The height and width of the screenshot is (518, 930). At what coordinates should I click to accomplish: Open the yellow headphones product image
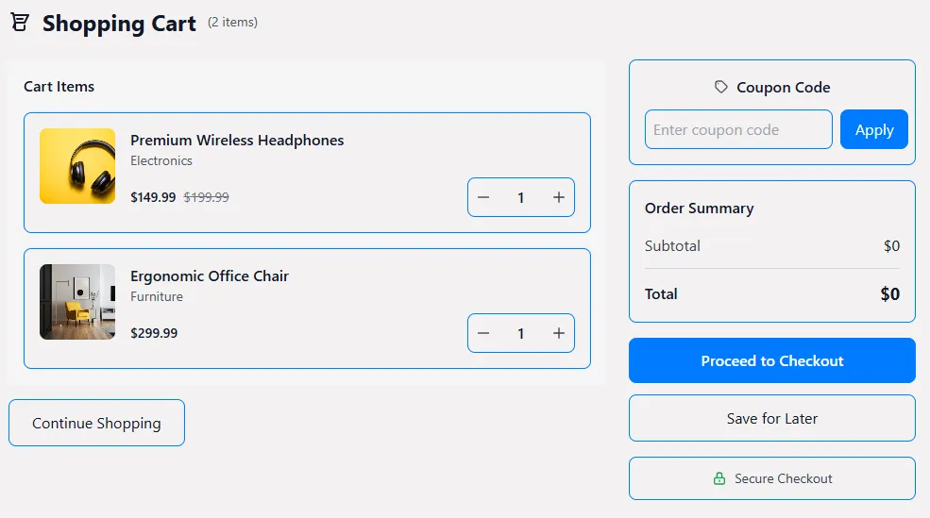[x=77, y=166]
